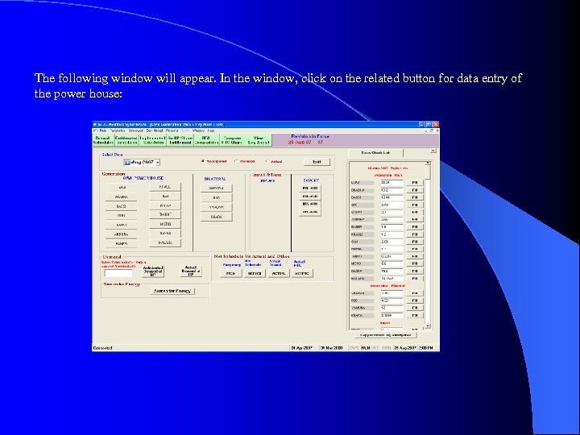Click Fill button in the GIRI row
Image resolution: width=580 pixels, height=435 pixels.
point(415,205)
